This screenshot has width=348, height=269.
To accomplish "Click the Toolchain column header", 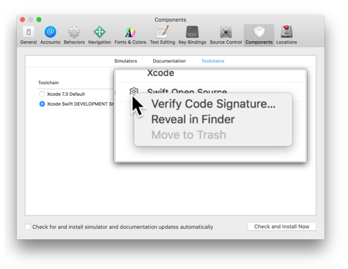I will (48, 83).
